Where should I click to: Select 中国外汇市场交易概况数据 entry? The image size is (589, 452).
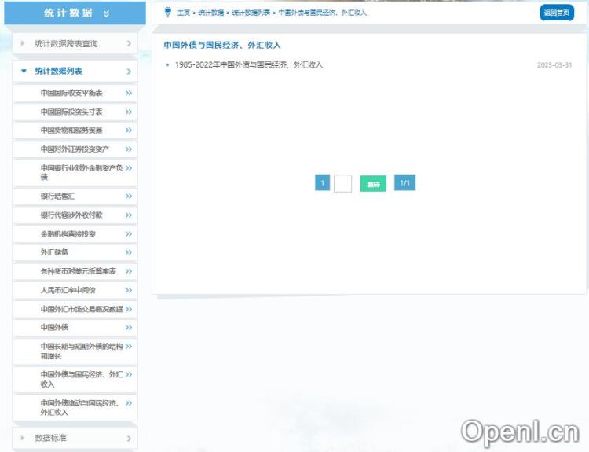coord(75,309)
